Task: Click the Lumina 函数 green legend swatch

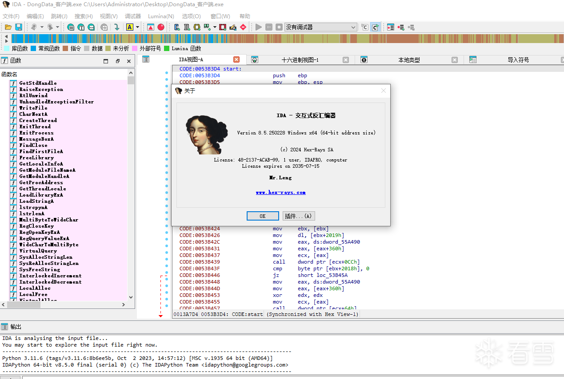Action: pos(167,48)
